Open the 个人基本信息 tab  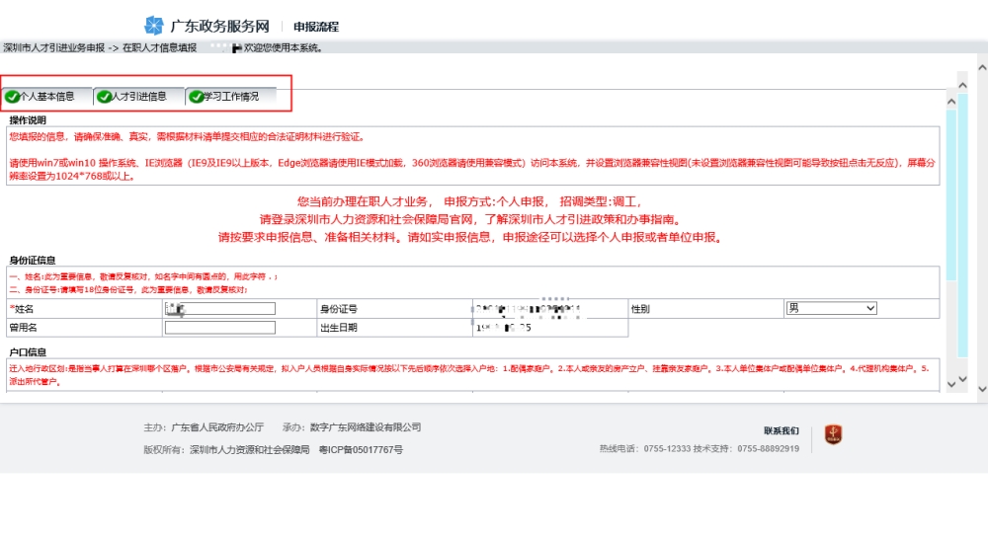click(47, 97)
